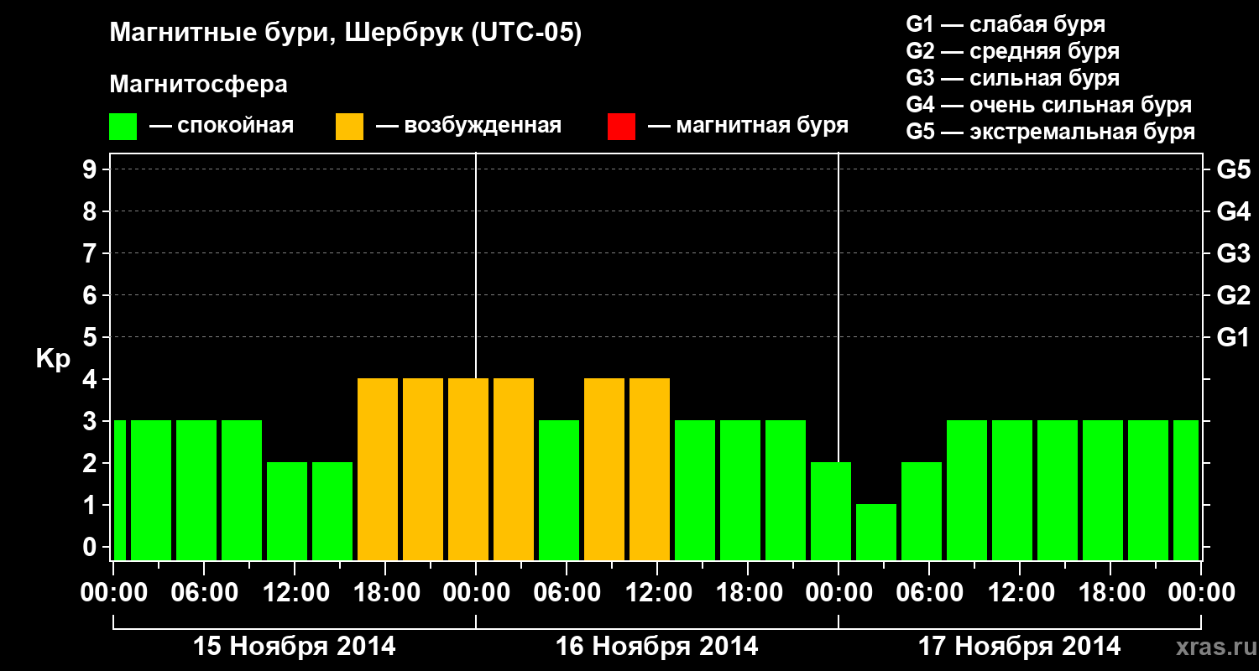Viewport: 1259px width, 671px height.
Task: Click the G3 label on the right axis
Action: pos(1233,254)
